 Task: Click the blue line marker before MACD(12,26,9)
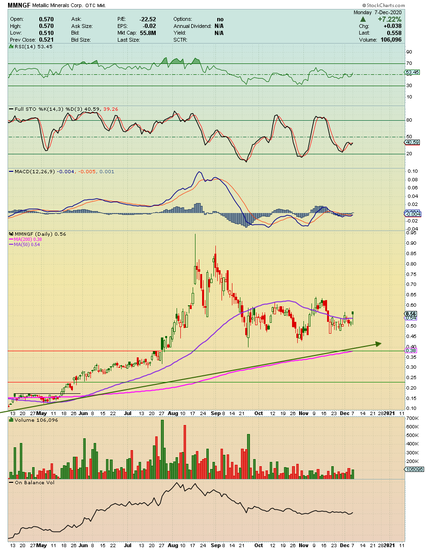[x=11, y=171]
